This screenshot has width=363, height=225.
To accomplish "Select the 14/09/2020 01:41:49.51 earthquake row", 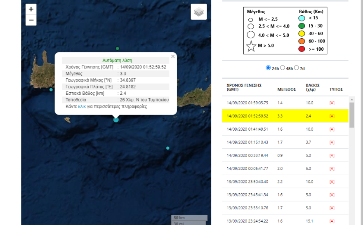I will (x=247, y=129).
